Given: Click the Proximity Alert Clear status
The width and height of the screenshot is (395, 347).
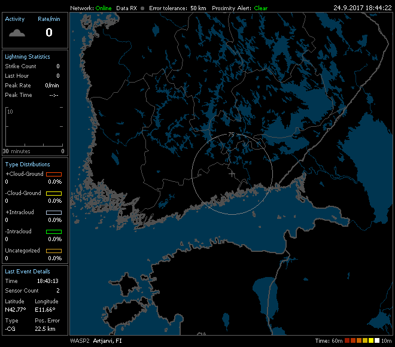Looking at the screenshot, I should coord(261,8).
